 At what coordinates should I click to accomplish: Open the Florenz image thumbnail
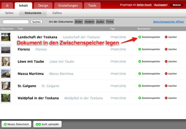coord(6,49)
